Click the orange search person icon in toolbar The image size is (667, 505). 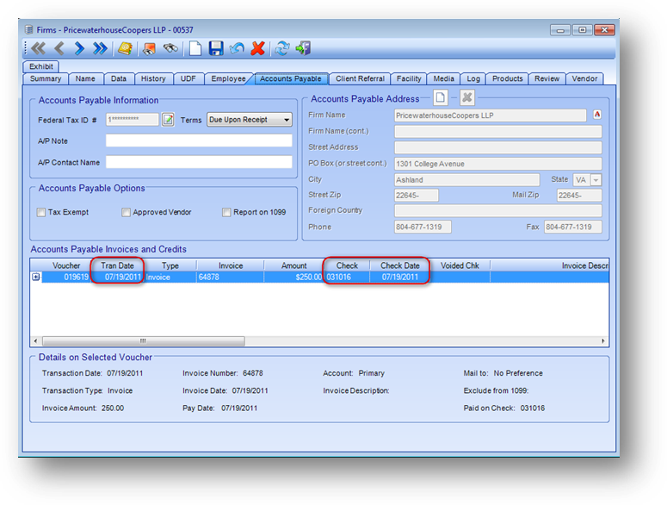point(149,48)
